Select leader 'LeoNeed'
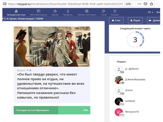Viewport: 163px width, 122px height. click(x=130, y=101)
